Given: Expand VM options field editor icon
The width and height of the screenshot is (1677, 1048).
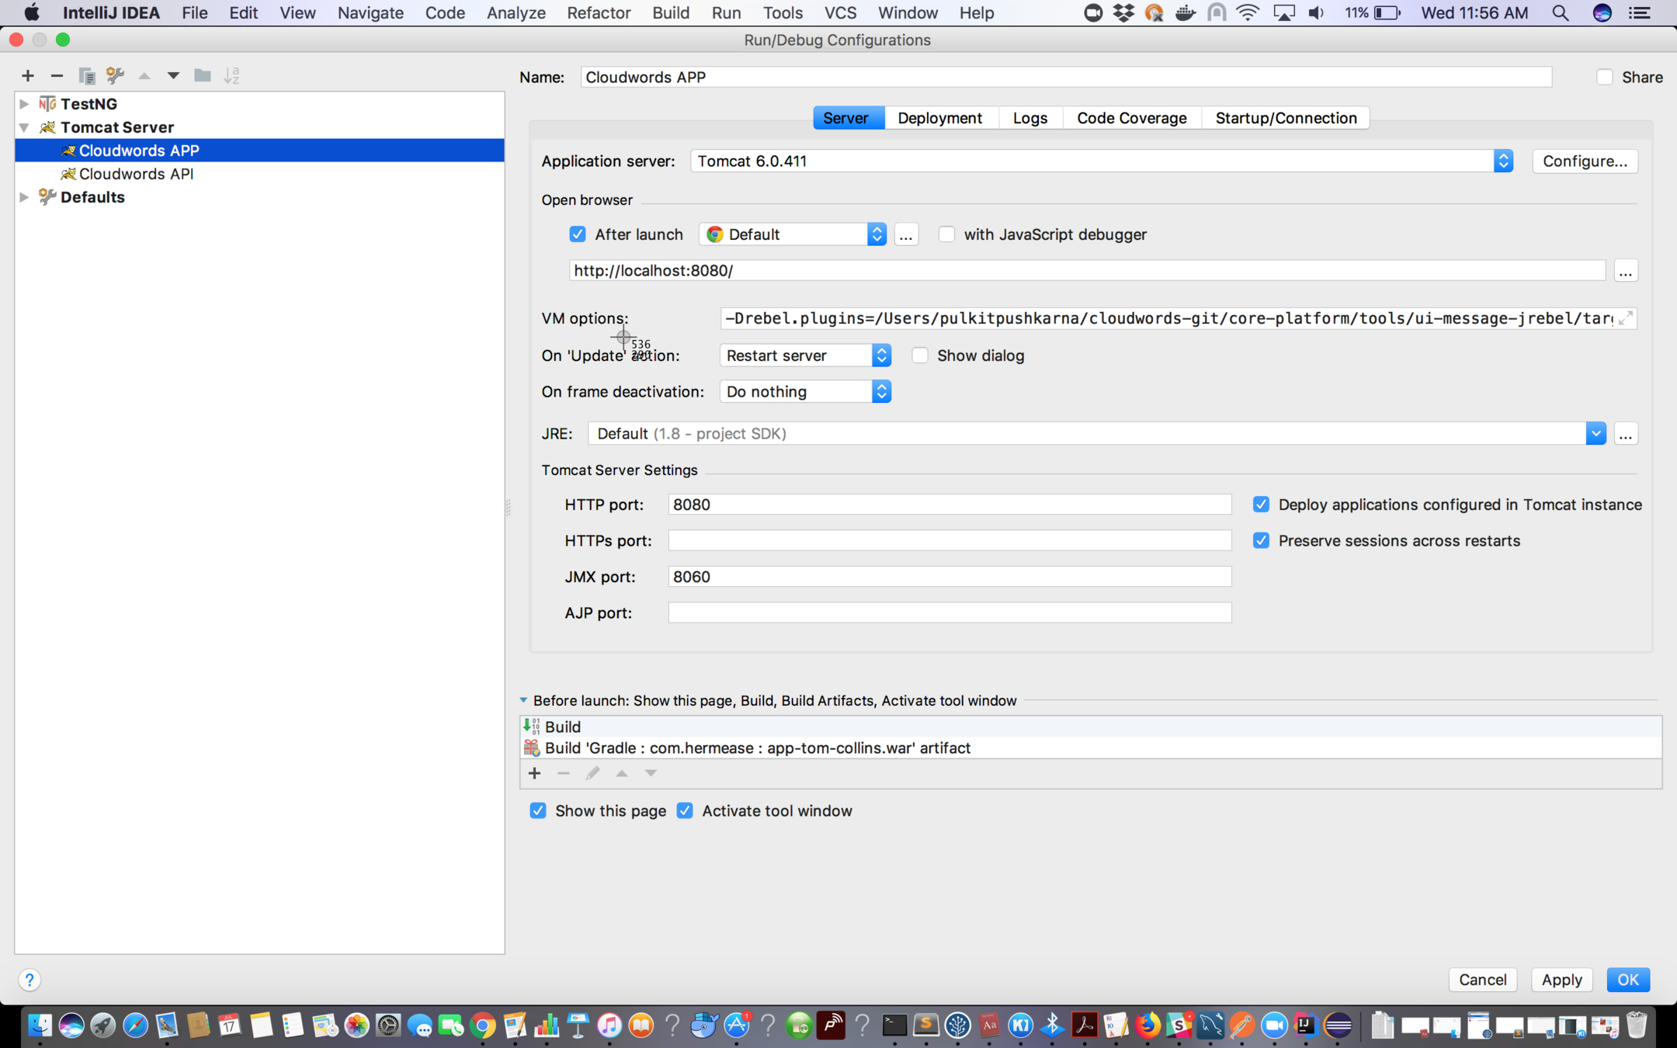Looking at the screenshot, I should coord(1625,318).
